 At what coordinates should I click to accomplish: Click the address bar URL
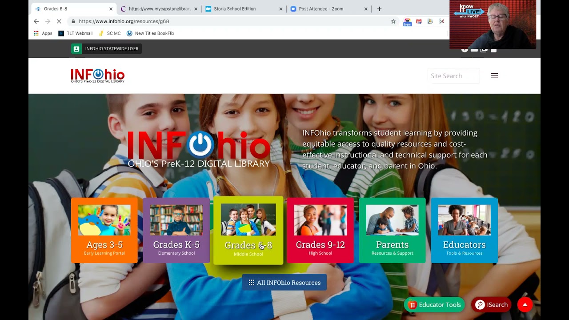coord(124,21)
